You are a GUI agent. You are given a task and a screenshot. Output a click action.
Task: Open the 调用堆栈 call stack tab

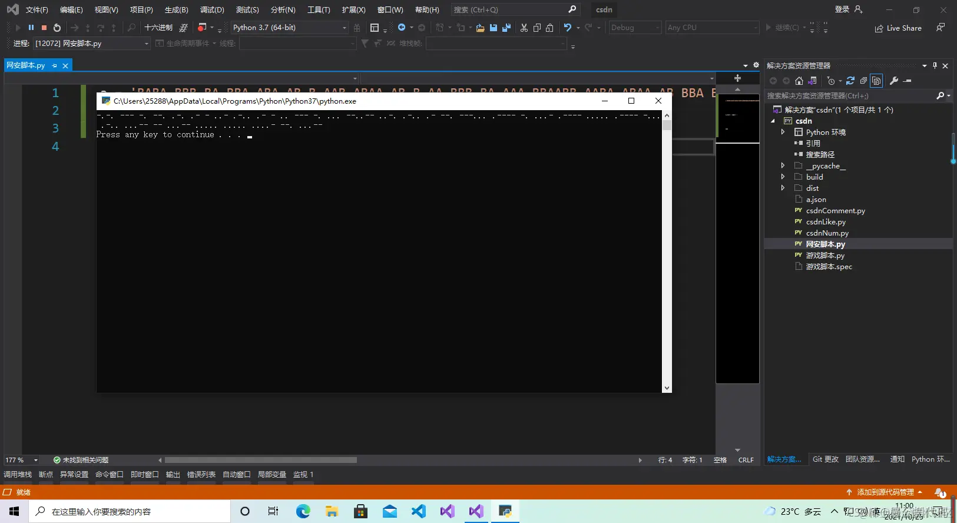[18, 475]
